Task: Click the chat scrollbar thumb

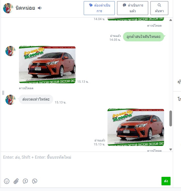Action: 171,118
